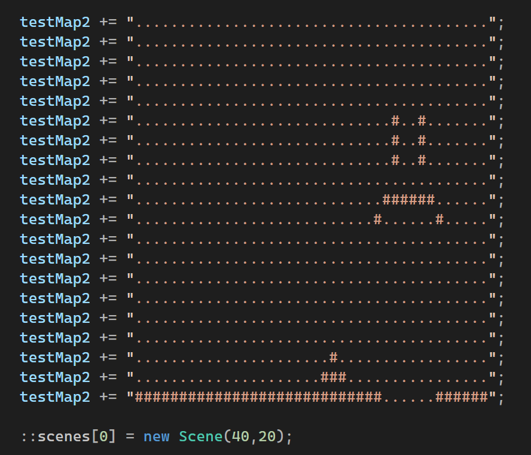
Task: Click the long hash run starting the bottom row
Action: [258, 396]
